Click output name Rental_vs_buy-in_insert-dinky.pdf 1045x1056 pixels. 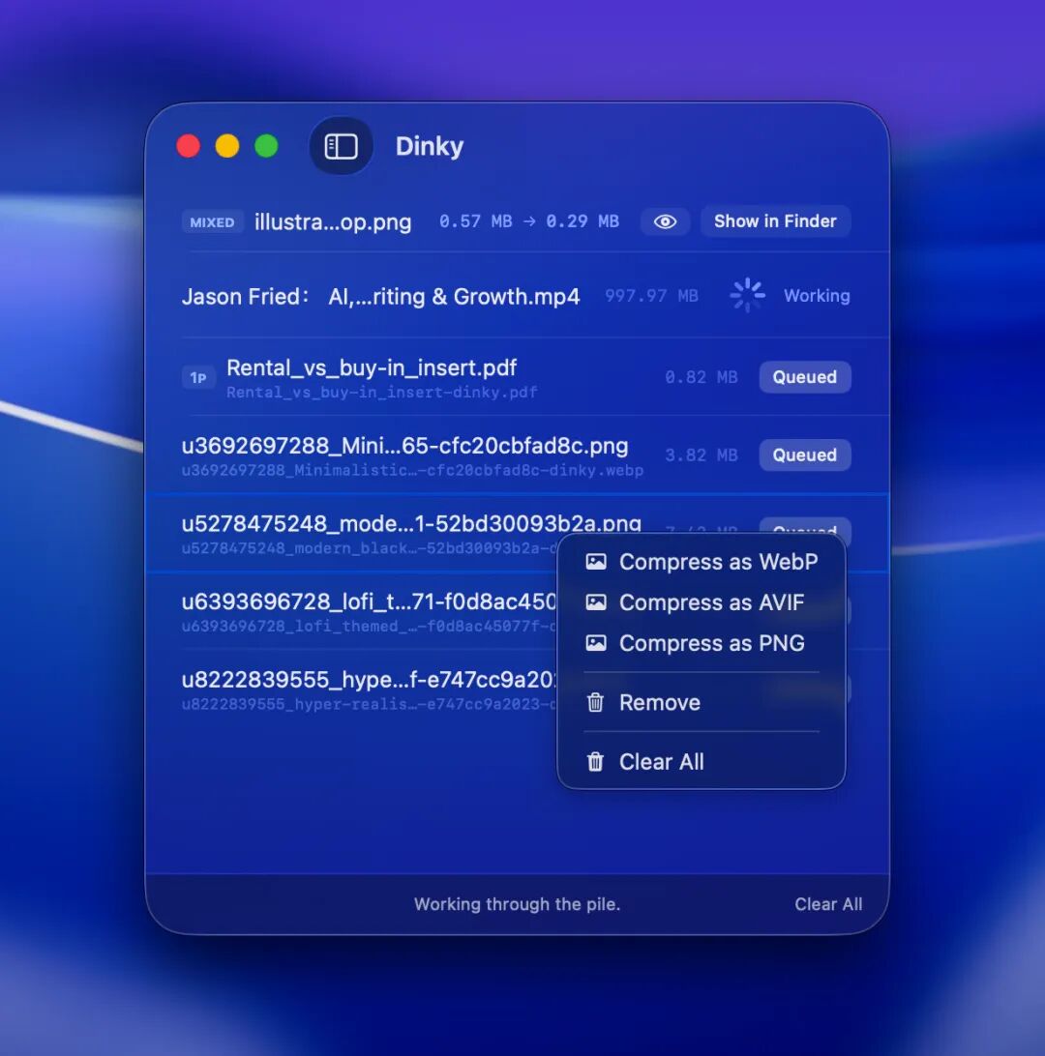[381, 393]
